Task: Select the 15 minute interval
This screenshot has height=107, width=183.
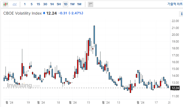Action: [38, 4]
